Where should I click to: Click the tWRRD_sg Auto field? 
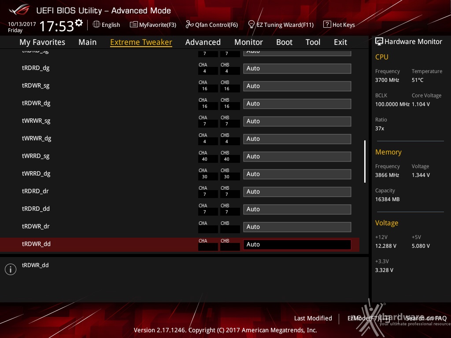[297, 156]
